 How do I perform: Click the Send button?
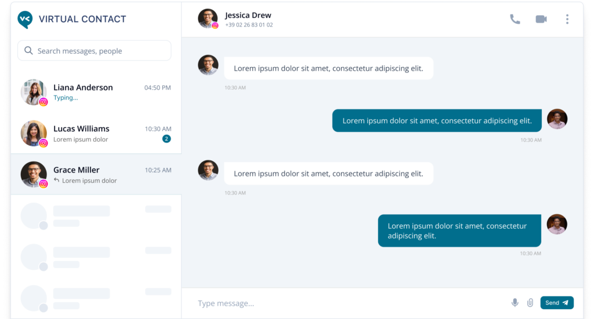point(557,303)
